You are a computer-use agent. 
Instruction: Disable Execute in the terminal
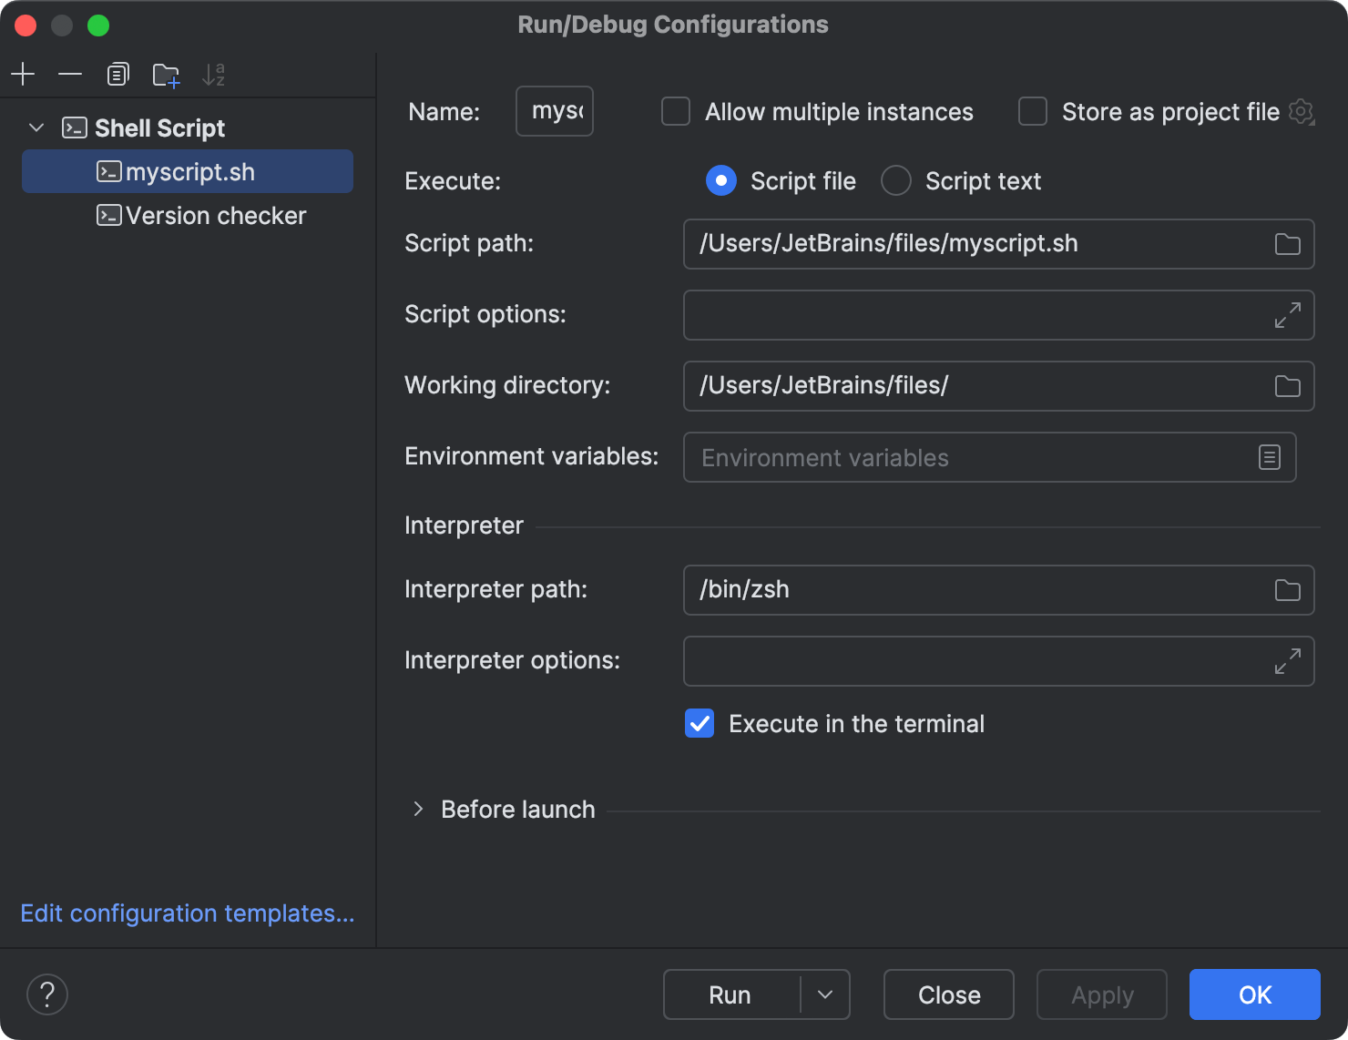pyautogui.click(x=700, y=723)
